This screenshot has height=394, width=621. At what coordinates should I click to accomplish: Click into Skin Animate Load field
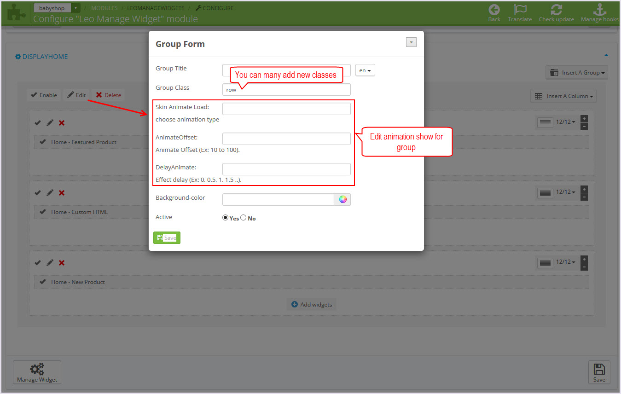click(x=286, y=109)
